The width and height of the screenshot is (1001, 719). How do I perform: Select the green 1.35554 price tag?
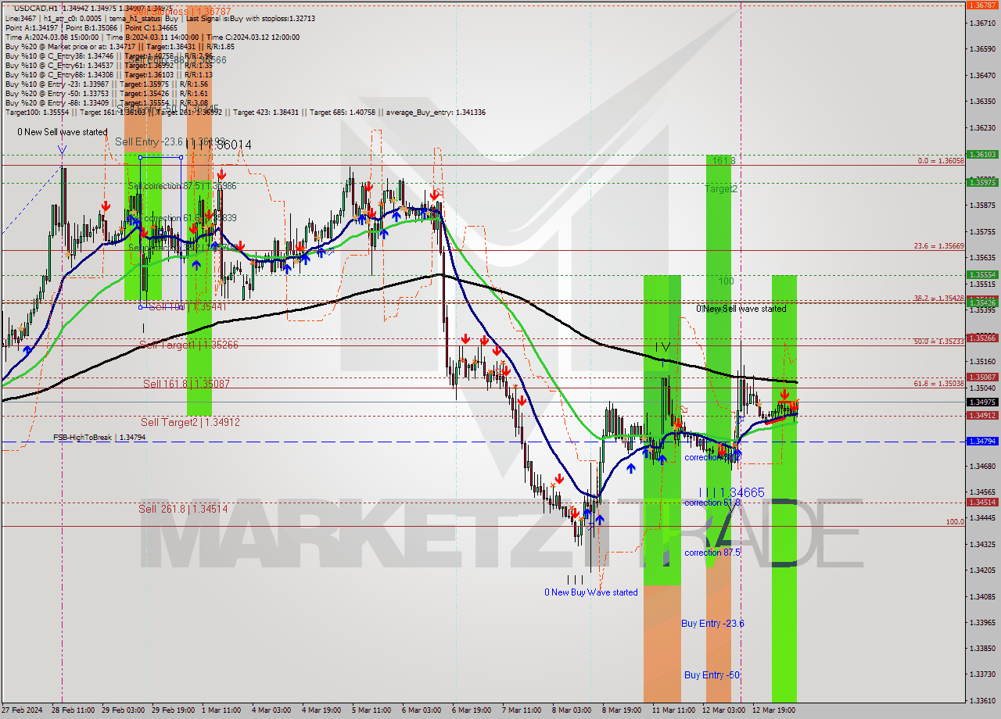[x=983, y=274]
